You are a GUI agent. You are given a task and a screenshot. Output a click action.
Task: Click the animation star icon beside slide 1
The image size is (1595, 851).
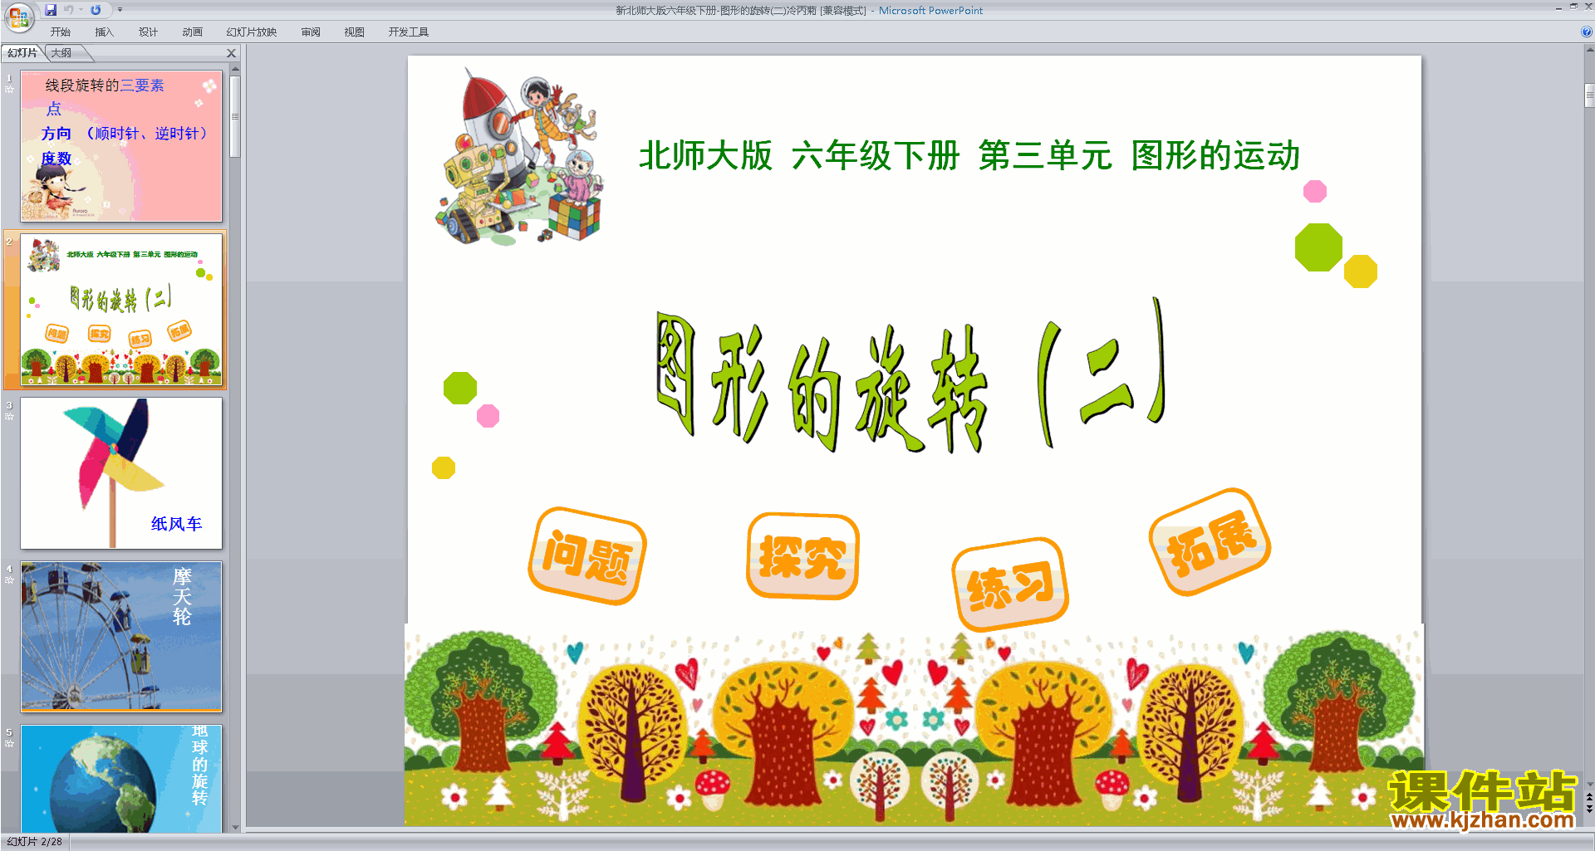pos(9,89)
